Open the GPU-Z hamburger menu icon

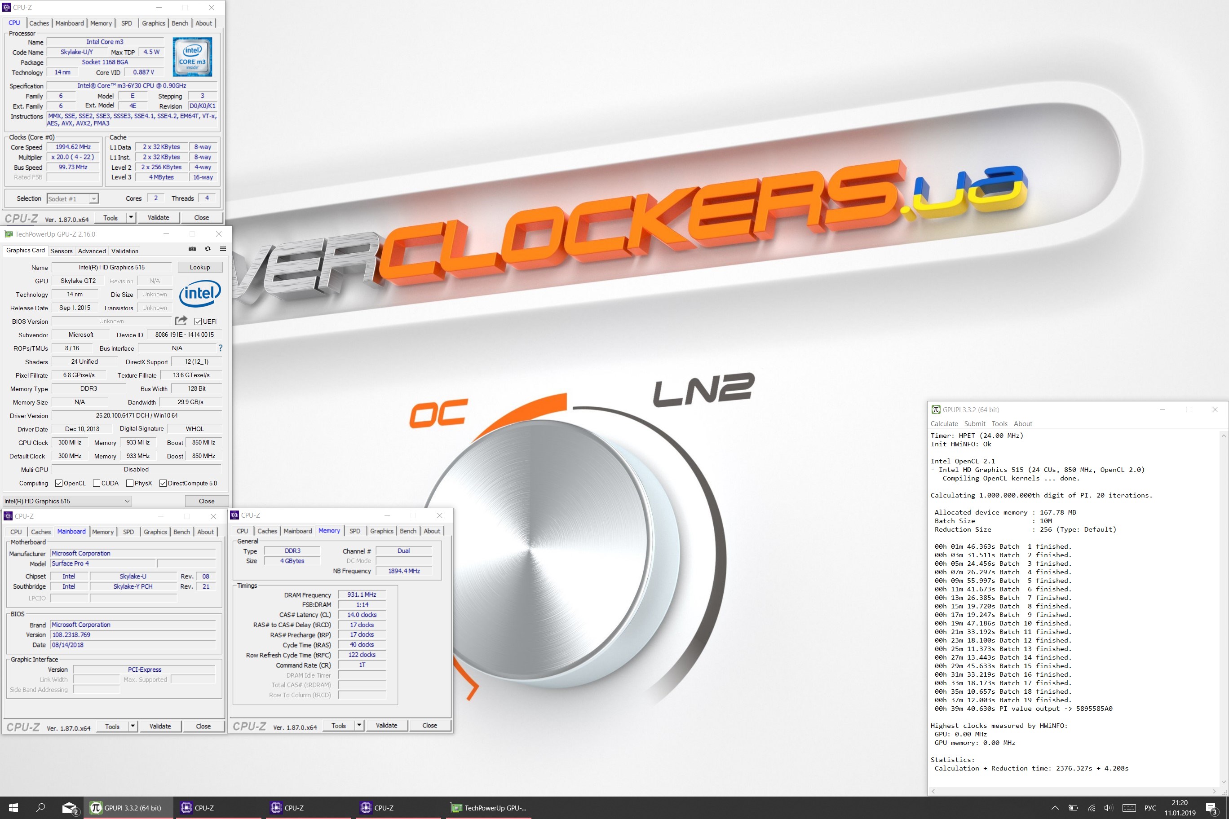coord(223,249)
